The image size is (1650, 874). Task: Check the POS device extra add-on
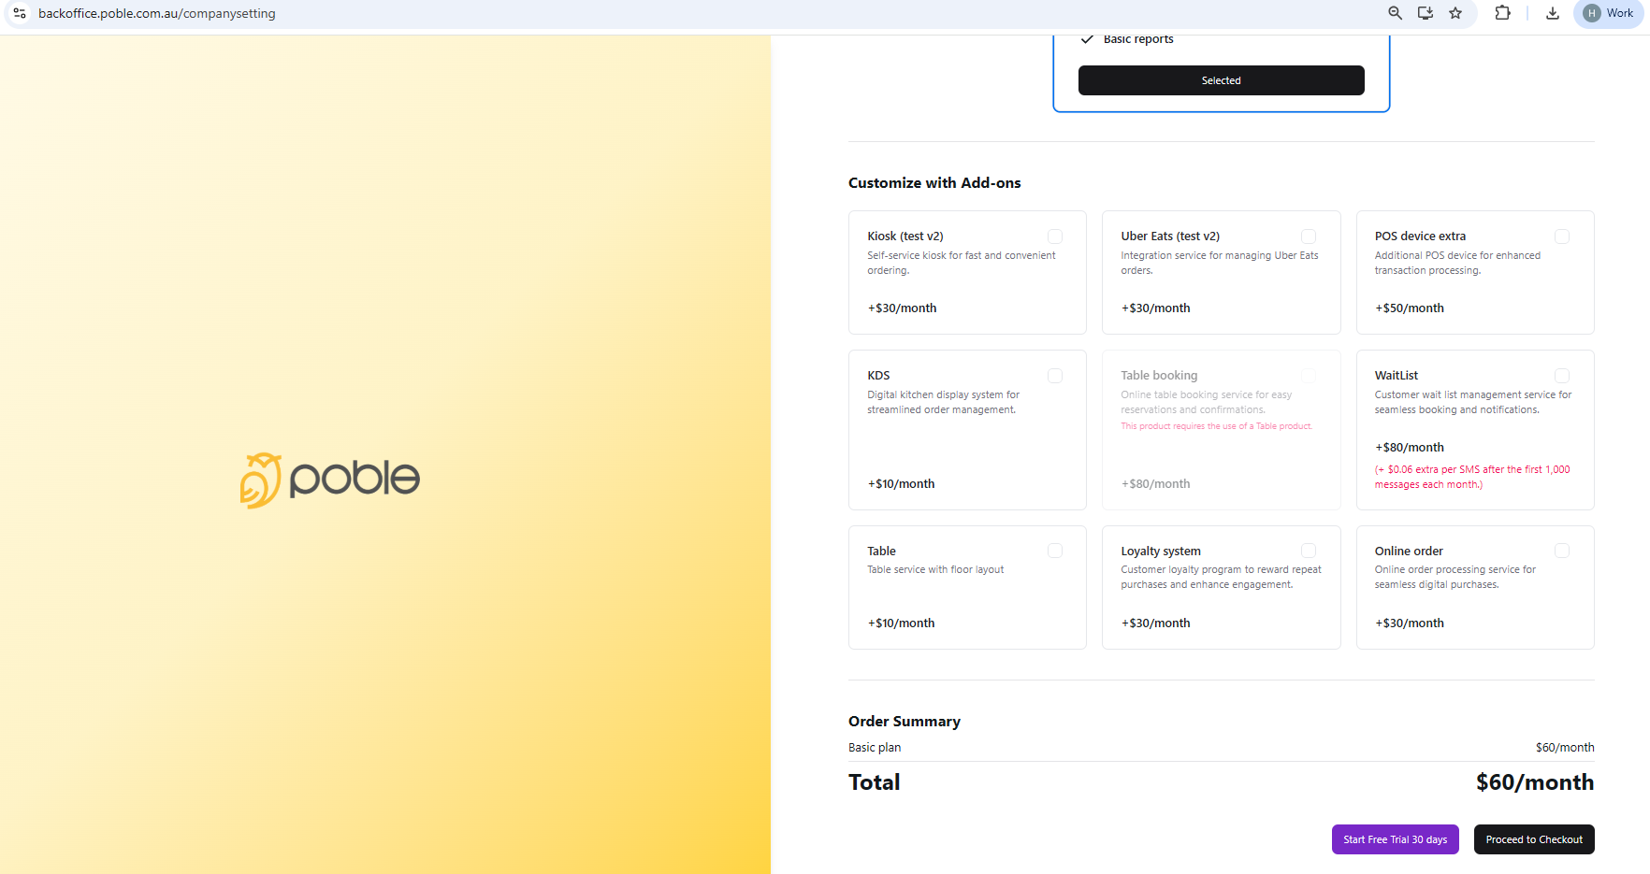(x=1562, y=236)
